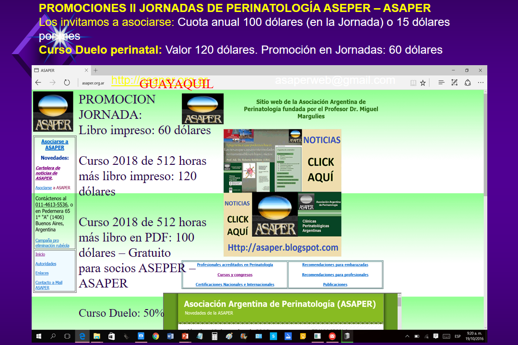This screenshot has width=518, height=345.
Task: Click the ESP language indicator
Action: pyautogui.click(x=458, y=336)
